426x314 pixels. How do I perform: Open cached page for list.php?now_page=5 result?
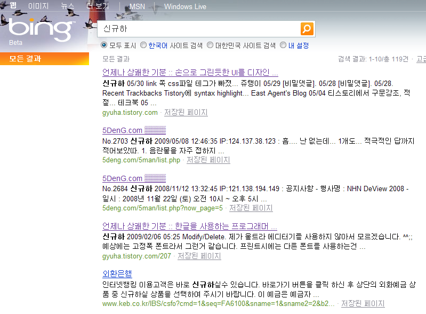tap(251, 208)
